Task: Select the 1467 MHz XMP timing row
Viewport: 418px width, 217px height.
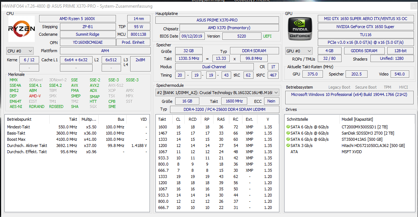Action: [x=217, y=133]
